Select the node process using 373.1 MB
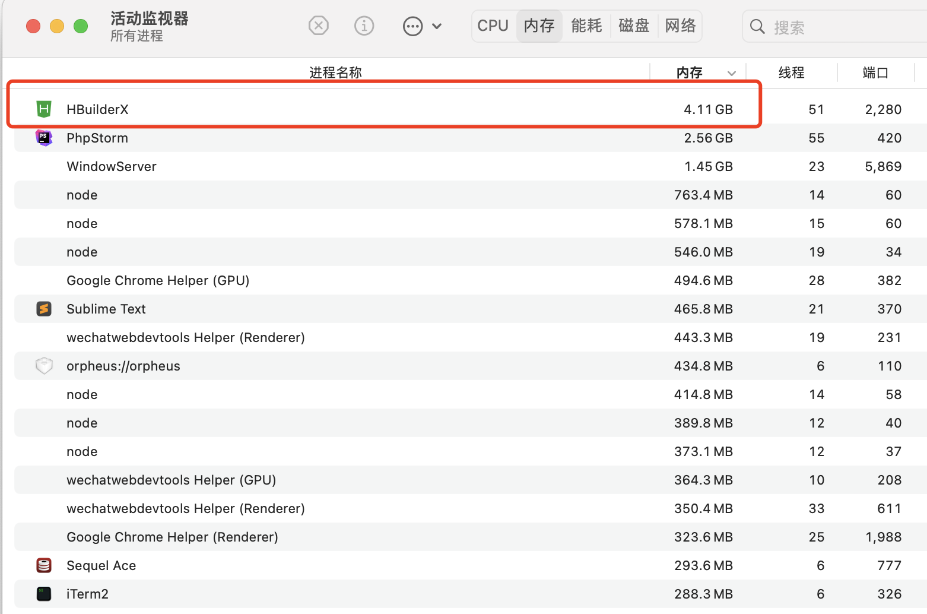The width and height of the screenshot is (927, 614). (471, 451)
